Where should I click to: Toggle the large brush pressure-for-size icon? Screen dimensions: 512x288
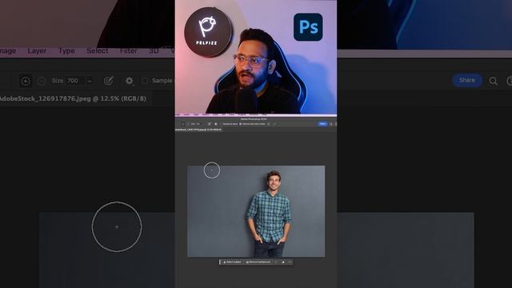[109, 80]
